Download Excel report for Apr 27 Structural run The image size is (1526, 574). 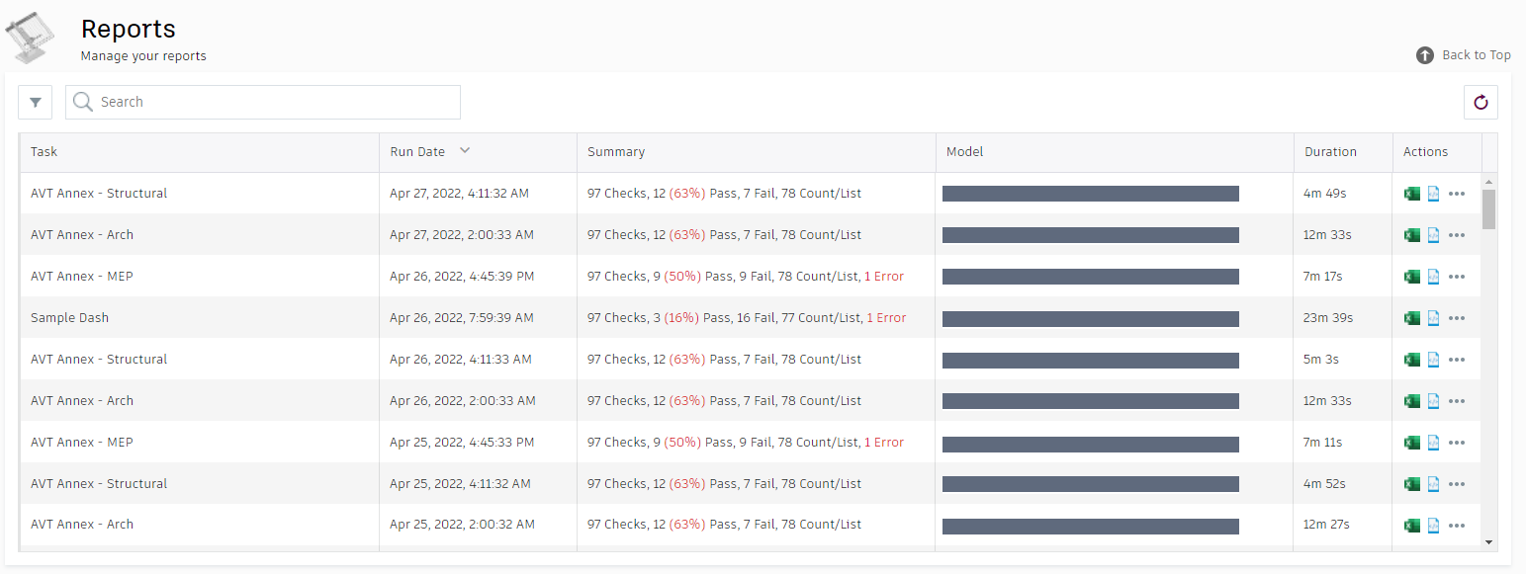pos(1412,194)
